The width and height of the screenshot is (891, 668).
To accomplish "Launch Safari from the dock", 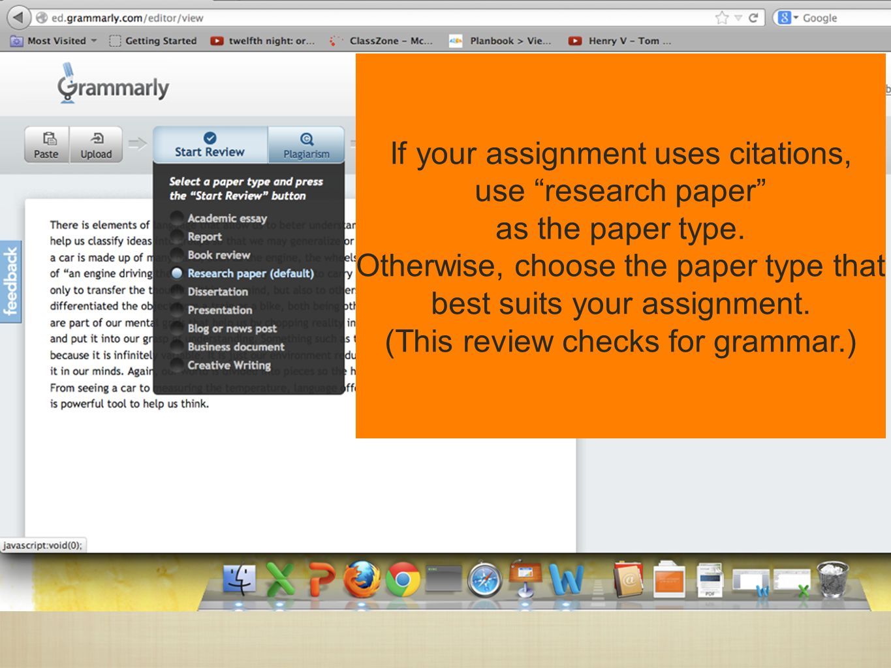I will pyautogui.click(x=484, y=579).
